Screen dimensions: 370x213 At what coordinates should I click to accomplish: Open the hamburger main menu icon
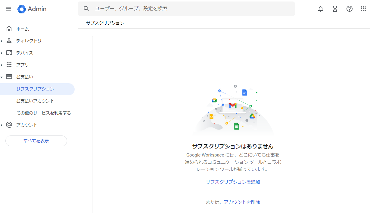pos(8,9)
